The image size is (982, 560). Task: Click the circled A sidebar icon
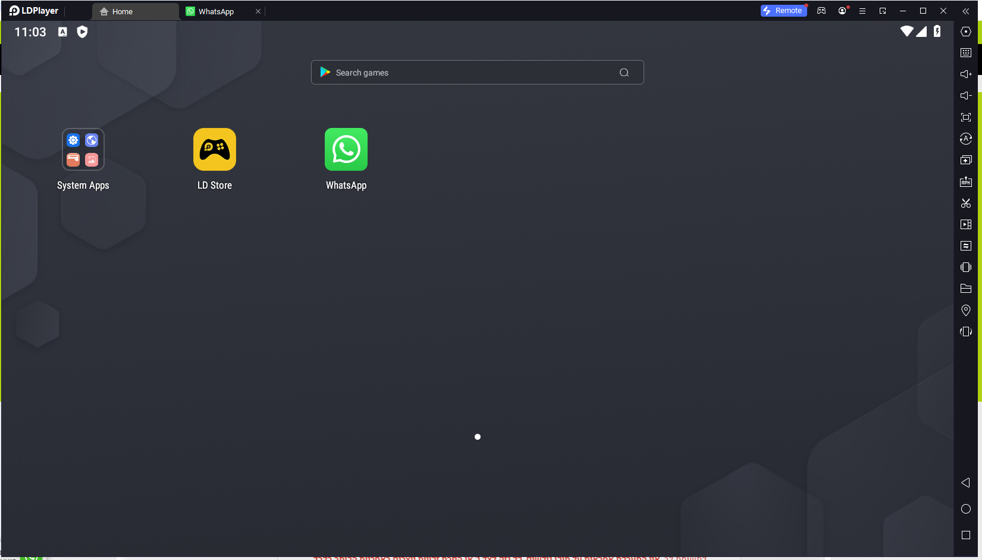966,139
